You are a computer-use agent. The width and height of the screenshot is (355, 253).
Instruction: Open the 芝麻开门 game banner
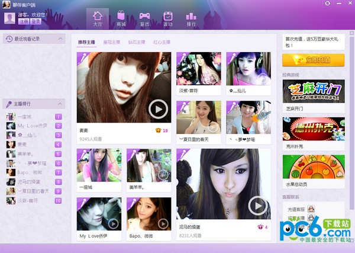point(314,91)
